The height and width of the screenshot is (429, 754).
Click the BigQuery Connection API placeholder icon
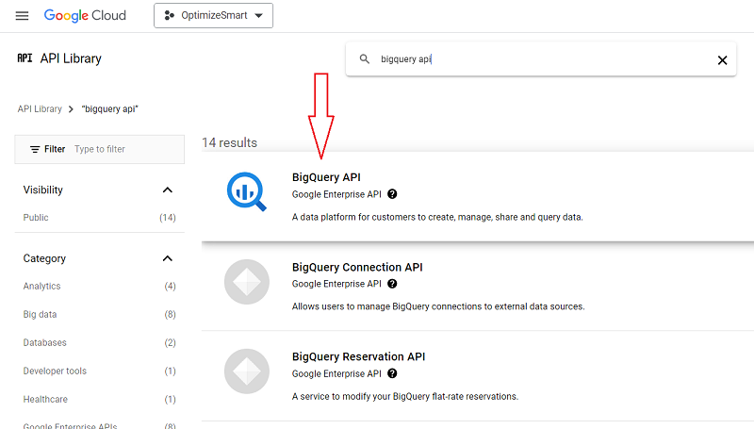pyautogui.click(x=247, y=282)
